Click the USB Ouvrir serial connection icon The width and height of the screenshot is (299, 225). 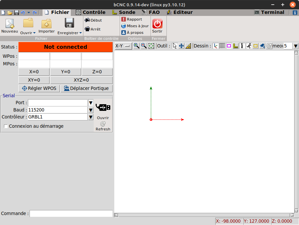pyautogui.click(x=103, y=108)
